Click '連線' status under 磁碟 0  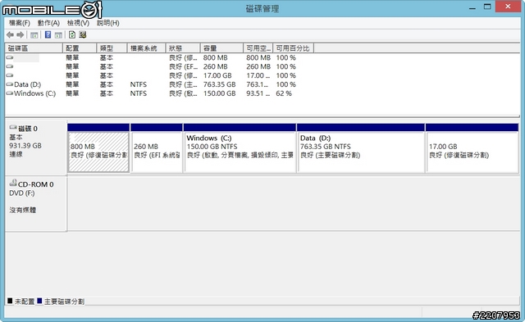(x=16, y=154)
